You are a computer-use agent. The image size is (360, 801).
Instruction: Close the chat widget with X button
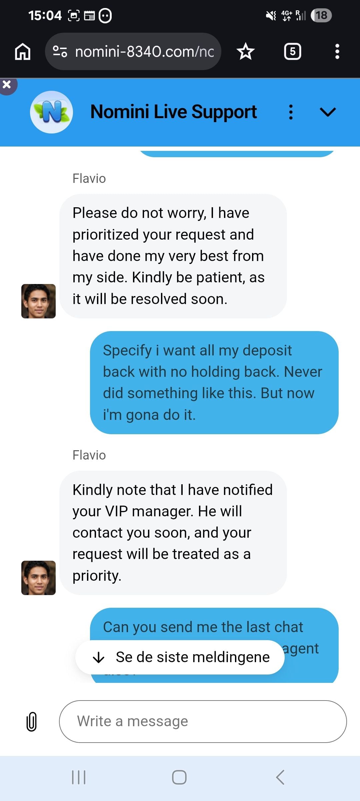(7, 85)
